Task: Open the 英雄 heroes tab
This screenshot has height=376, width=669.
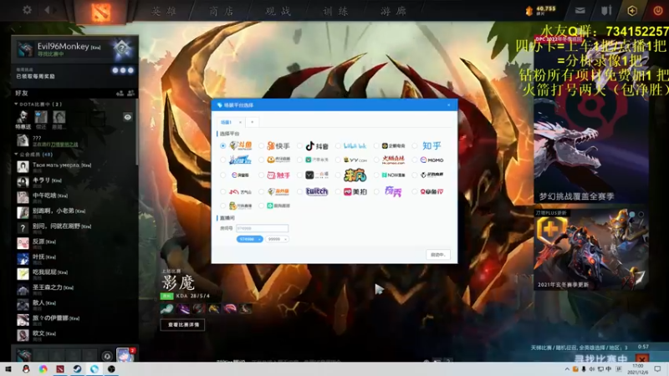Action: (164, 11)
